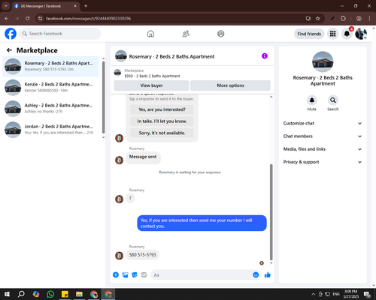376x300 pixels.
Task: Search in conversation with magnifier icon
Action: point(333,100)
